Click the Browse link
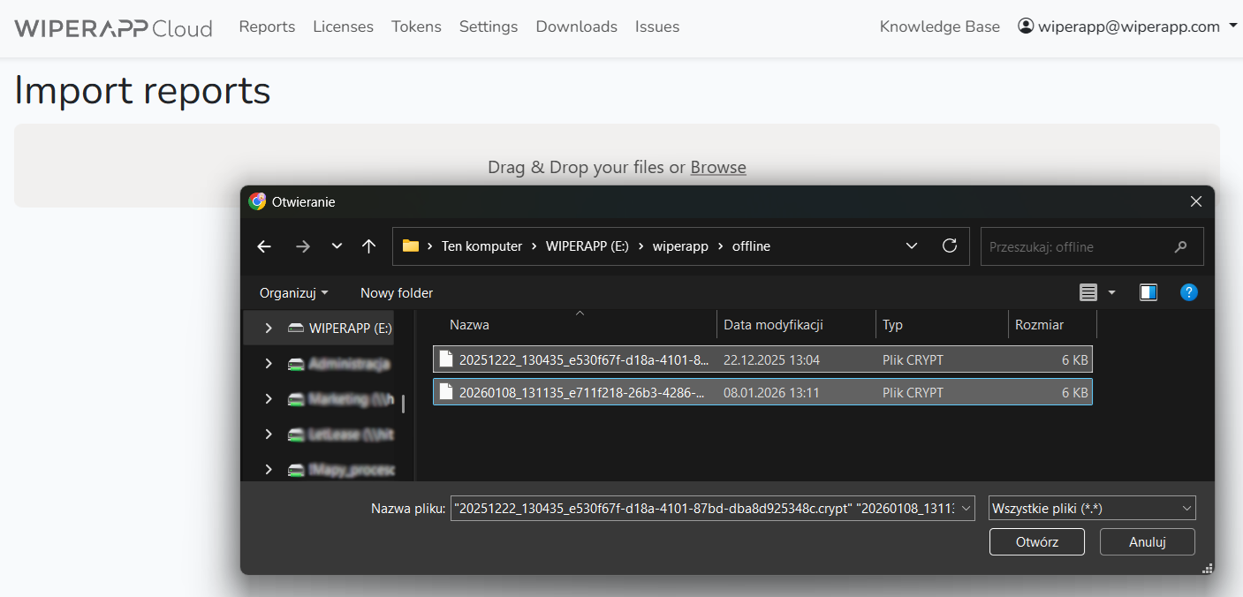 (717, 167)
